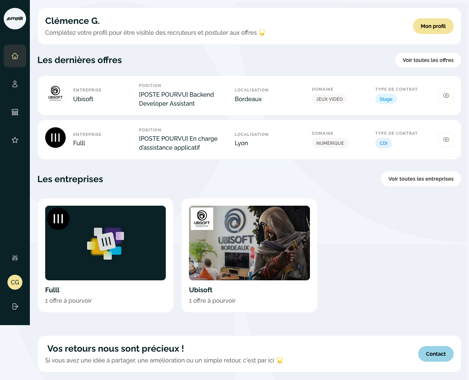The image size is (469, 380).
Task: Open the favorites star sidebar icon
Action: coord(15,140)
